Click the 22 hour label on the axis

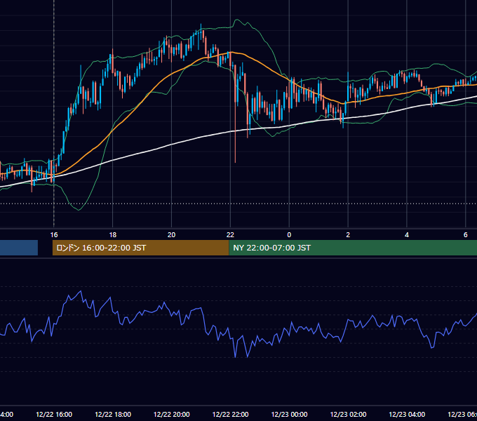230,234
